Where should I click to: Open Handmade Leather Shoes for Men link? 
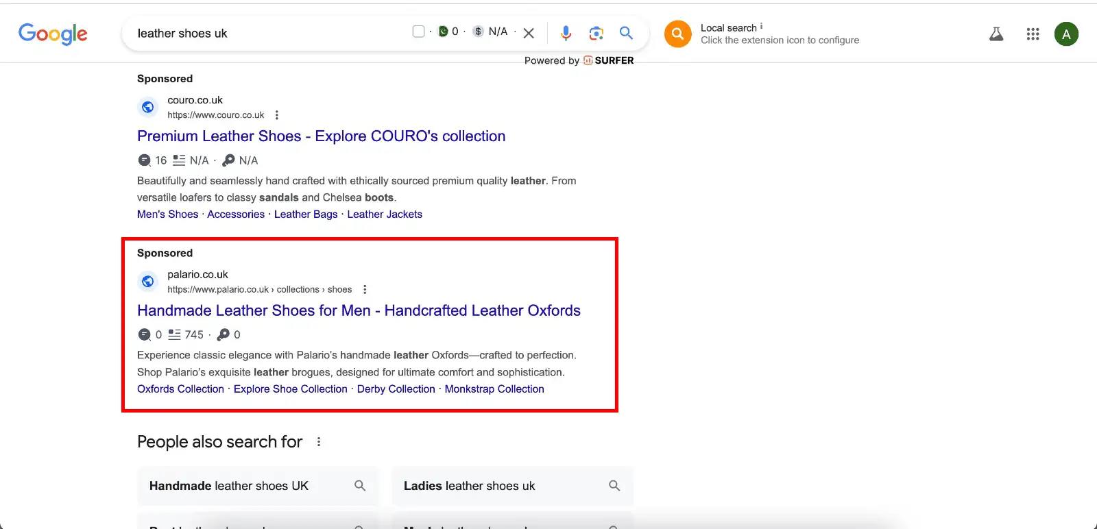point(359,310)
